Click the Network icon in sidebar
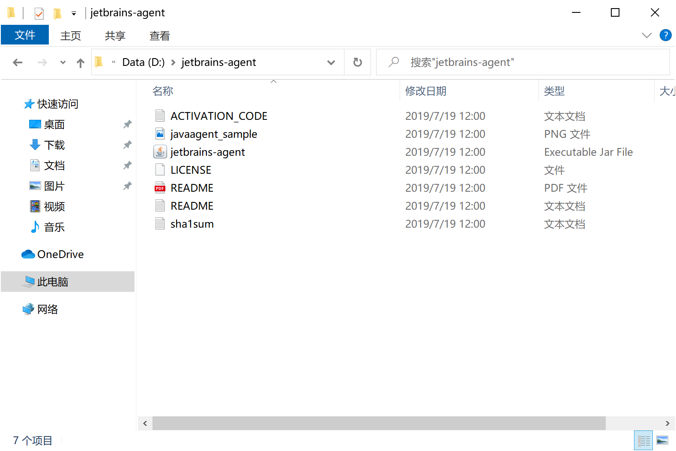Screen dimensions: 676x451 (x=28, y=309)
